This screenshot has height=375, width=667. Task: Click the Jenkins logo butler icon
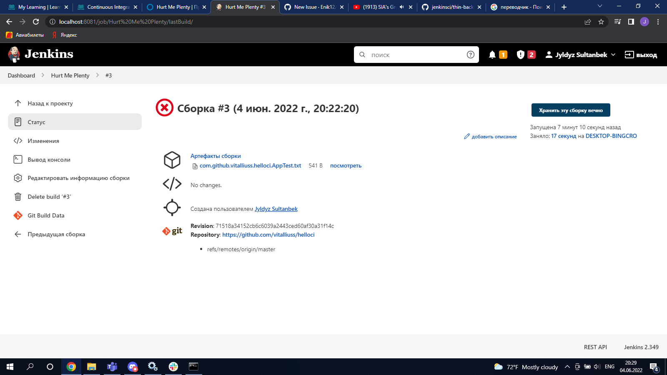[x=14, y=54]
